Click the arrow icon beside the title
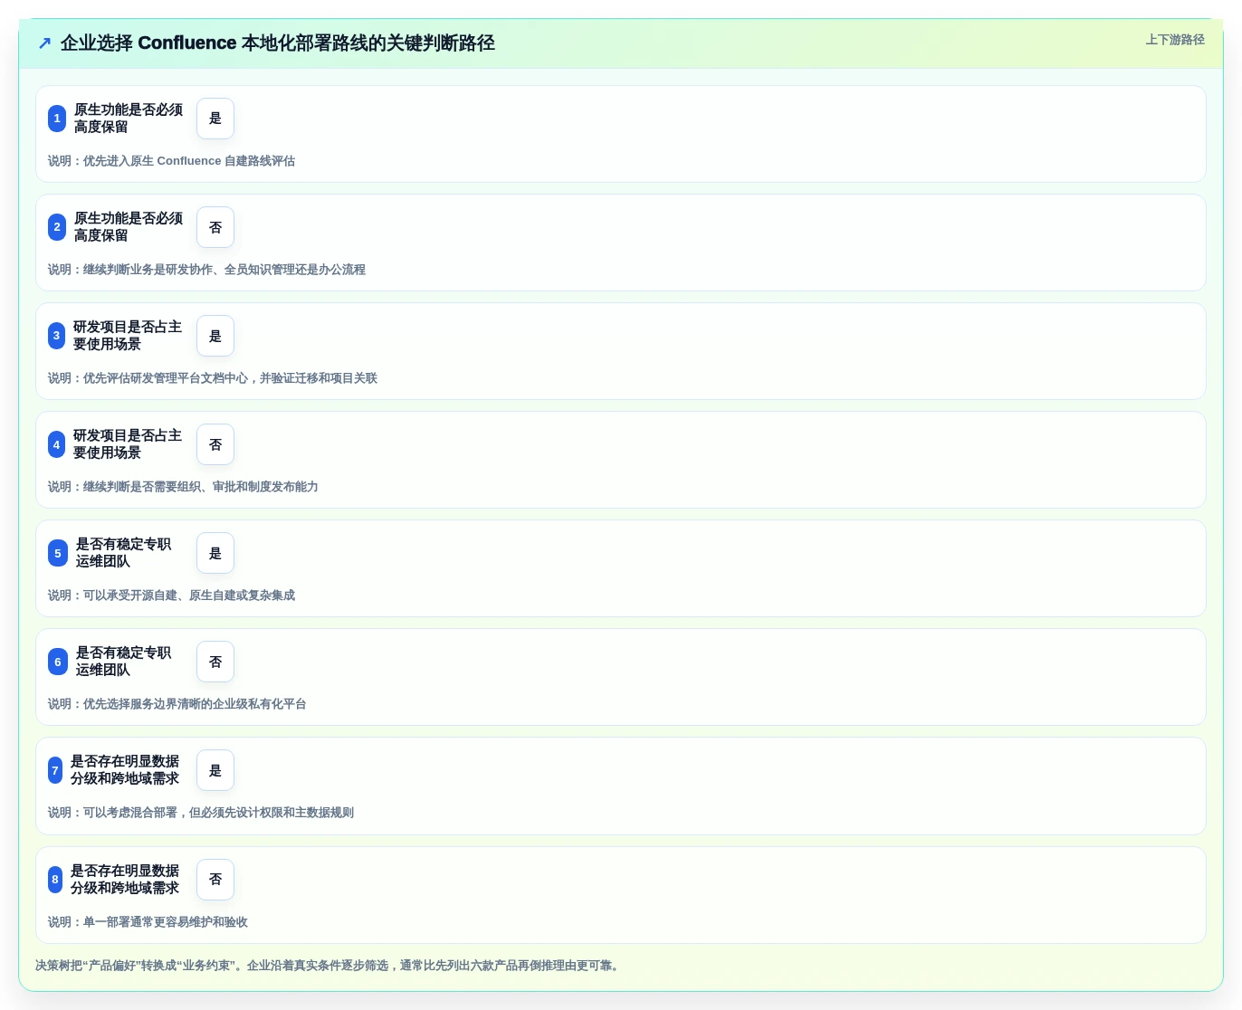The width and height of the screenshot is (1242, 1010). tap(44, 43)
